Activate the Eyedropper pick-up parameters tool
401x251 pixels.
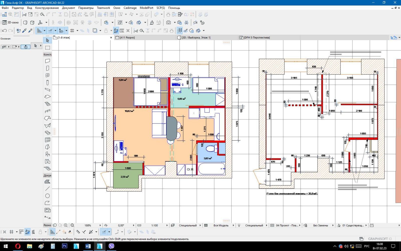pyautogui.click(x=25, y=31)
